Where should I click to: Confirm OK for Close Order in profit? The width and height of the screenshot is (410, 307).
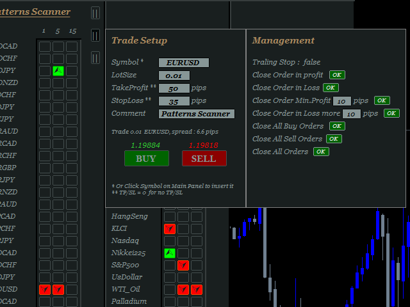coord(337,75)
